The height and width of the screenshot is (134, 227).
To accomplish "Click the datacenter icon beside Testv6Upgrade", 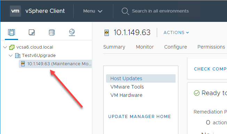I will 18,56.
